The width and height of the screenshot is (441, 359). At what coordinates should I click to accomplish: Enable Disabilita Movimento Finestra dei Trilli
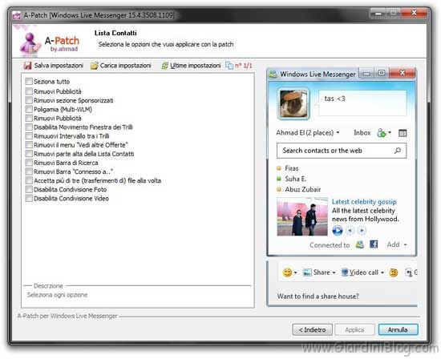point(29,127)
